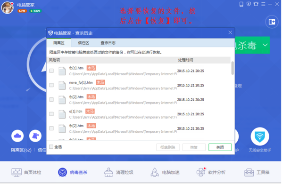The width and height of the screenshot is (283, 184).
Task: Select the o[1].htm file name
Action: pos(75,111)
